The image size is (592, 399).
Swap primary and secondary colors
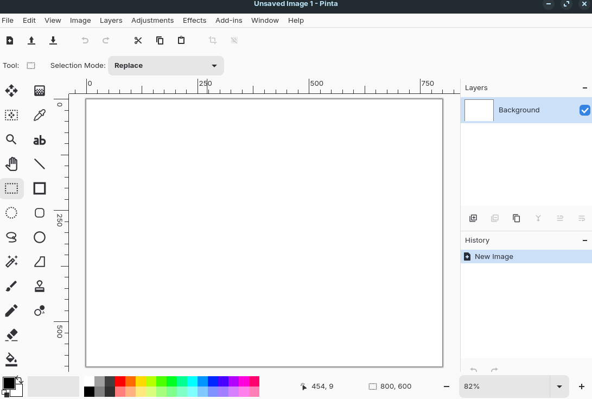20,379
